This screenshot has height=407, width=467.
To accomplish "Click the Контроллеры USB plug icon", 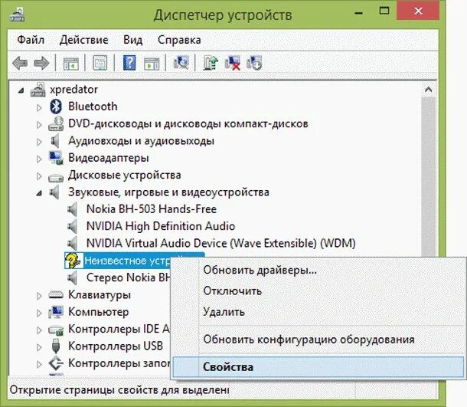I will click(56, 346).
